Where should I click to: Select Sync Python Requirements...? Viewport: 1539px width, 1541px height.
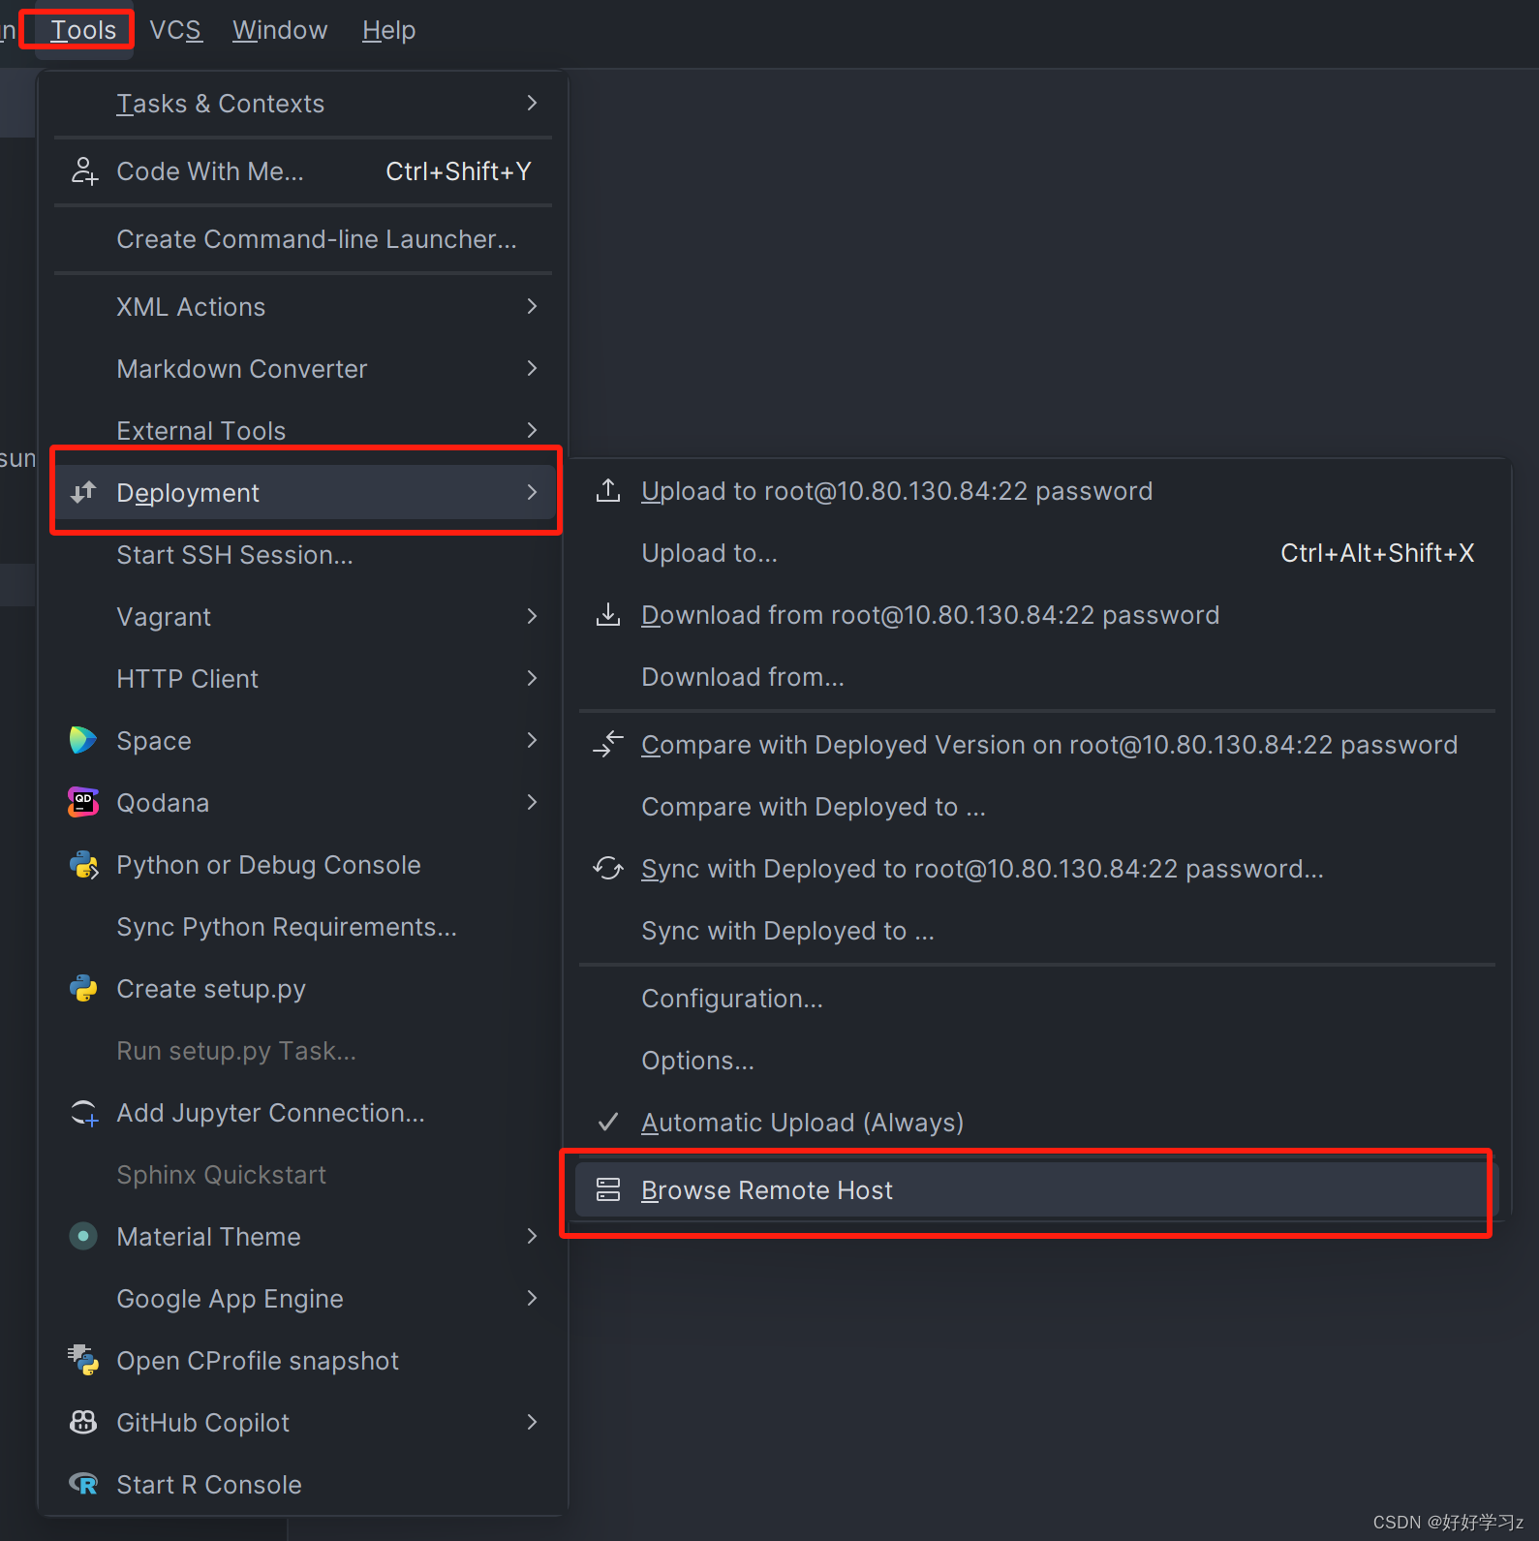[x=303, y=927]
